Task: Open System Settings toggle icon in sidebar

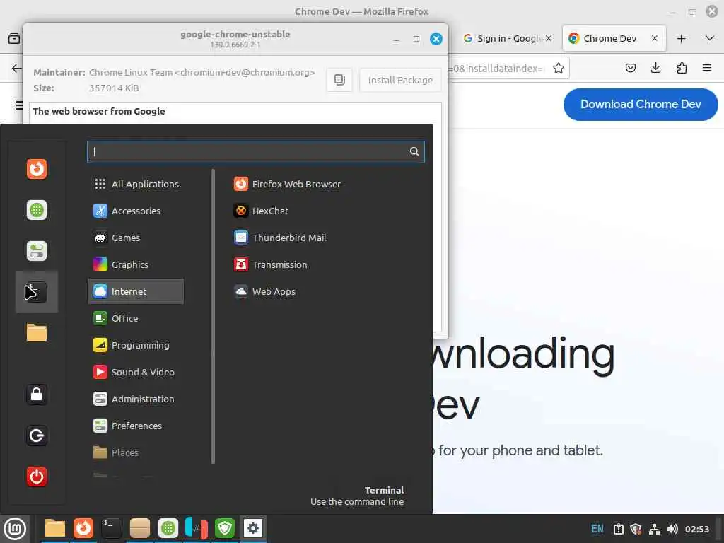Action: (37, 251)
